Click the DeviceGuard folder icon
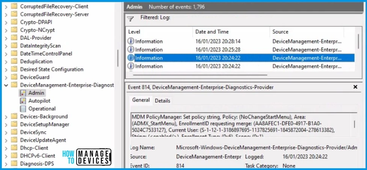The height and width of the screenshot is (170, 367). pyautogui.click(x=14, y=77)
